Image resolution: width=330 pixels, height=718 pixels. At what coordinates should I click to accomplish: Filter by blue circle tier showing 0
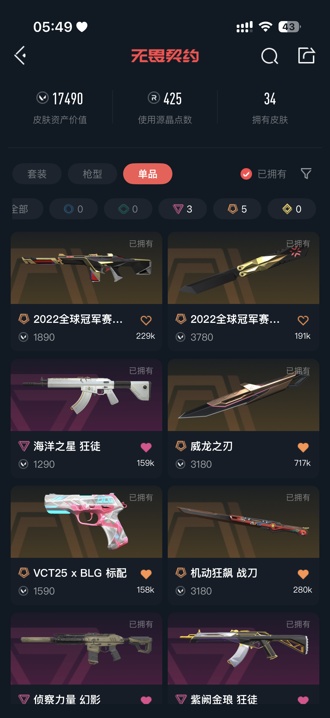pos(73,209)
